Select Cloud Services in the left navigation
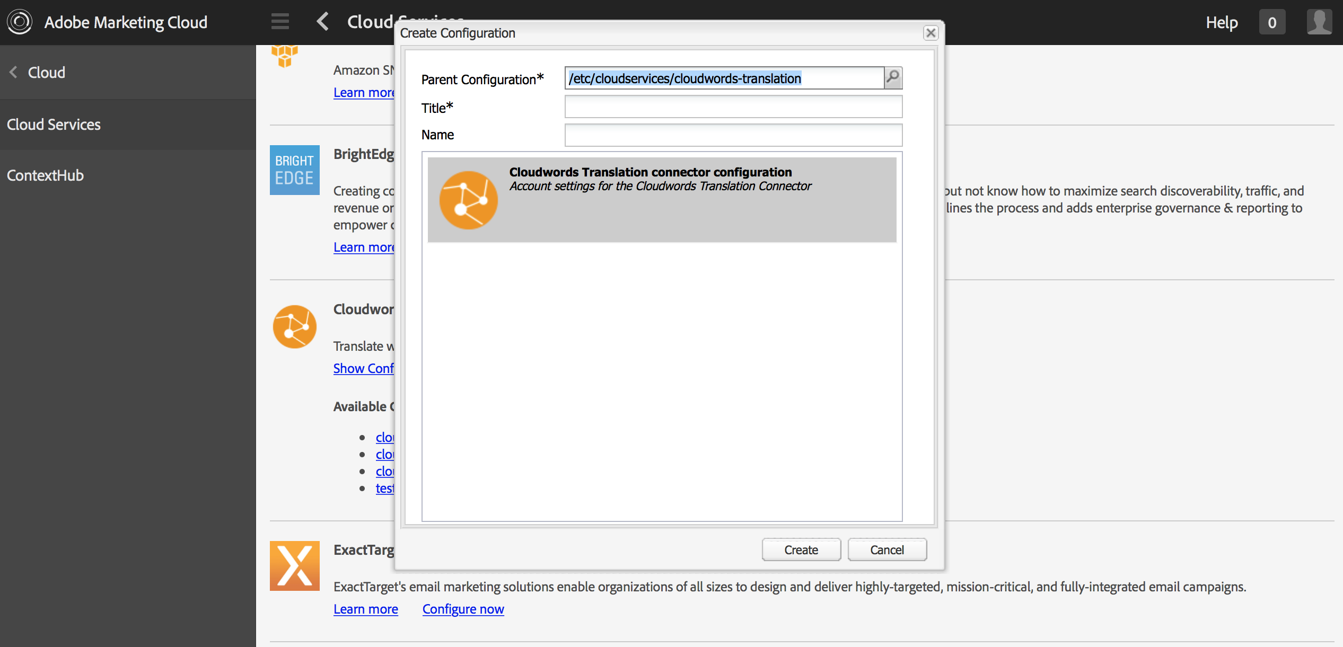 (54, 125)
